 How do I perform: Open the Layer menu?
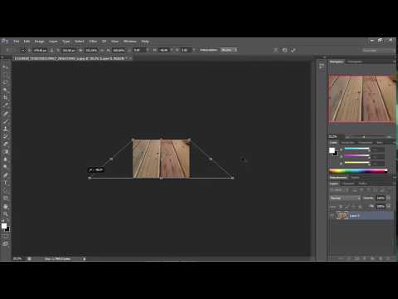(53, 42)
